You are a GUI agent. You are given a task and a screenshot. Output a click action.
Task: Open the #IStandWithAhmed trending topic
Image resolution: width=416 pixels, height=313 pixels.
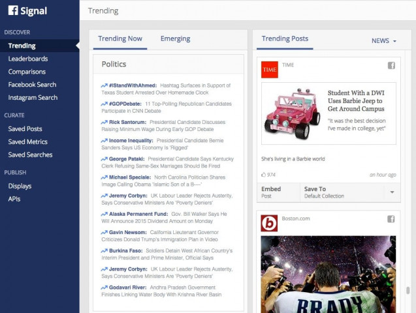click(133, 85)
